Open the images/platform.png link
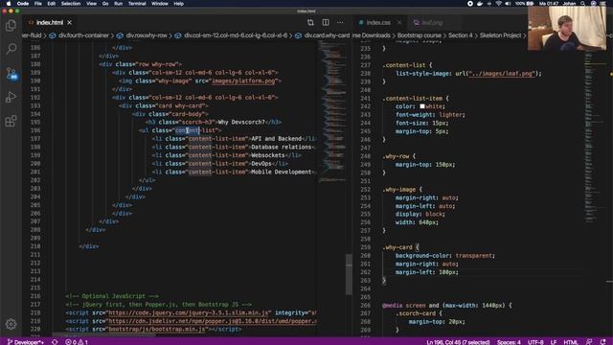613x345 pixels. pos(243,80)
